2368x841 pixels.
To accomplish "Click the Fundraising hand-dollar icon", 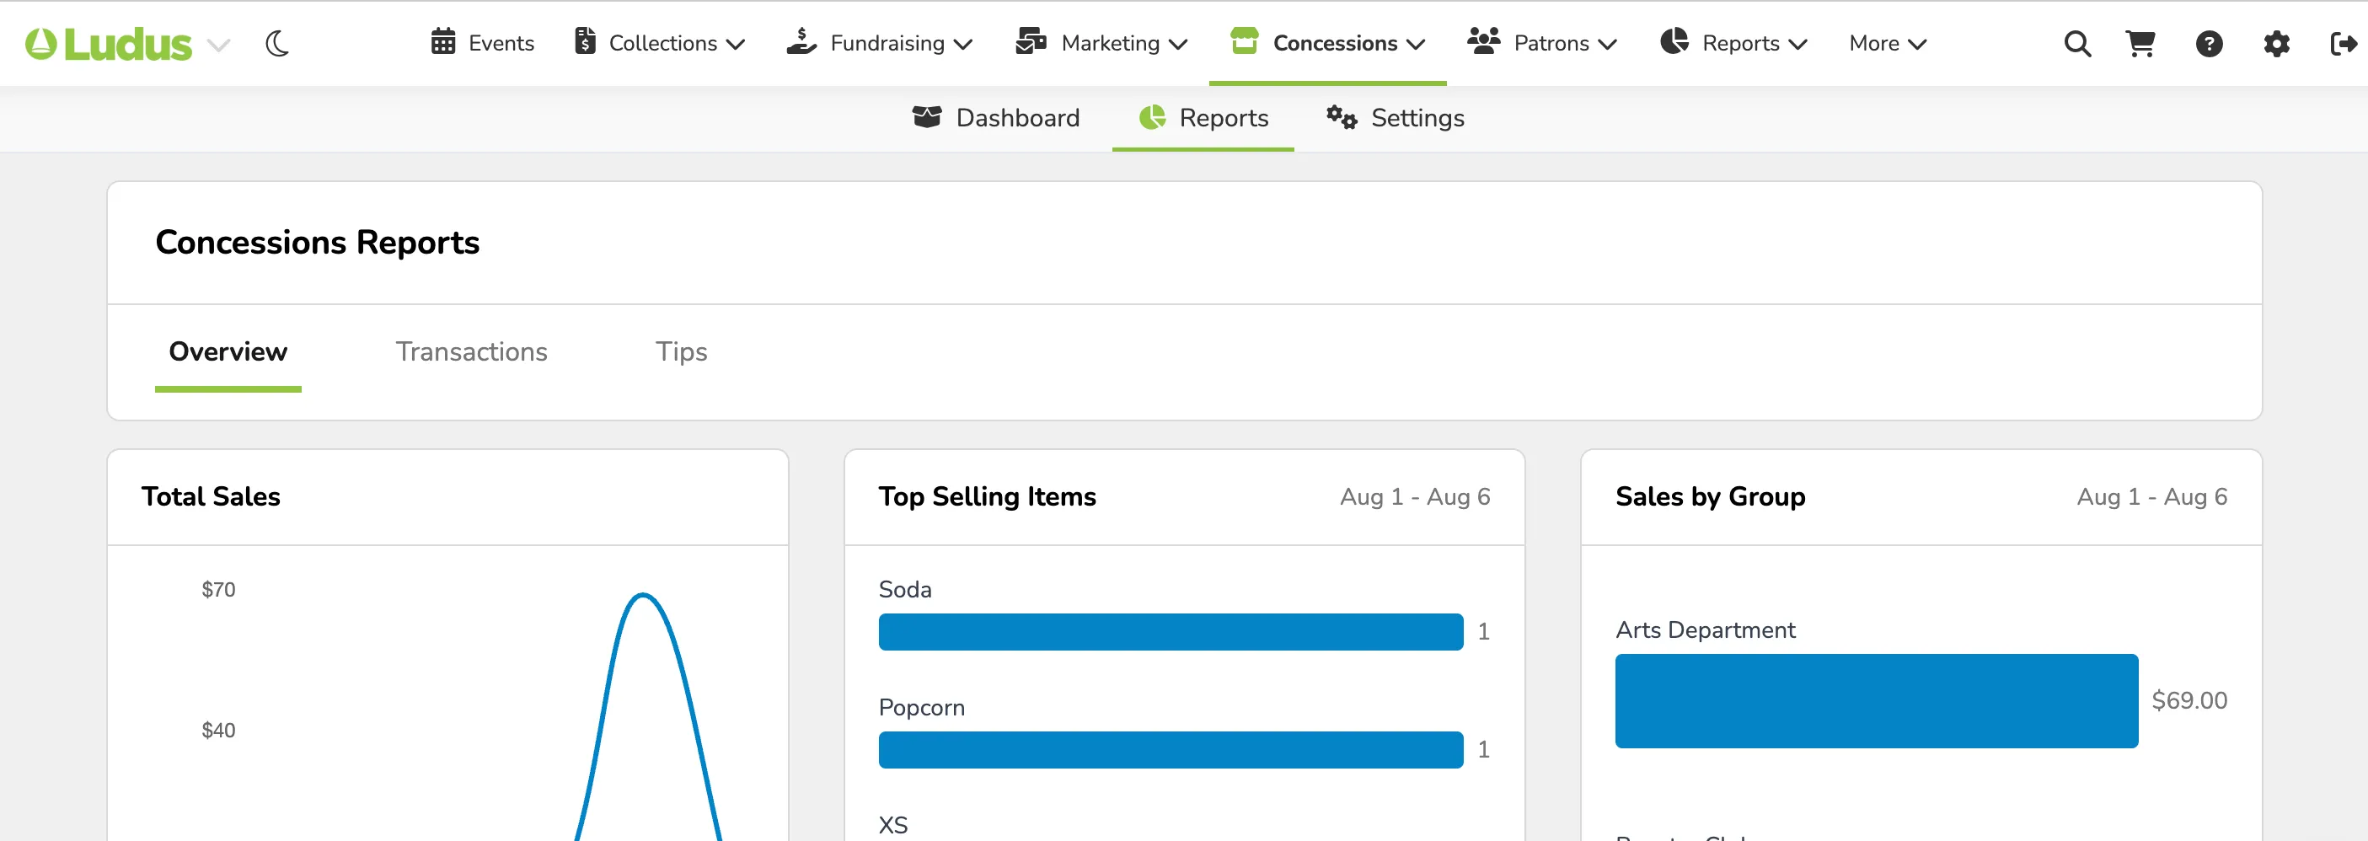I will coord(801,41).
